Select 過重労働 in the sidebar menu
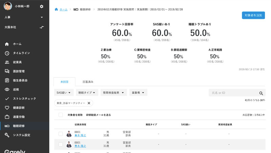This screenshot has width=271, height=153. coord(19,117)
